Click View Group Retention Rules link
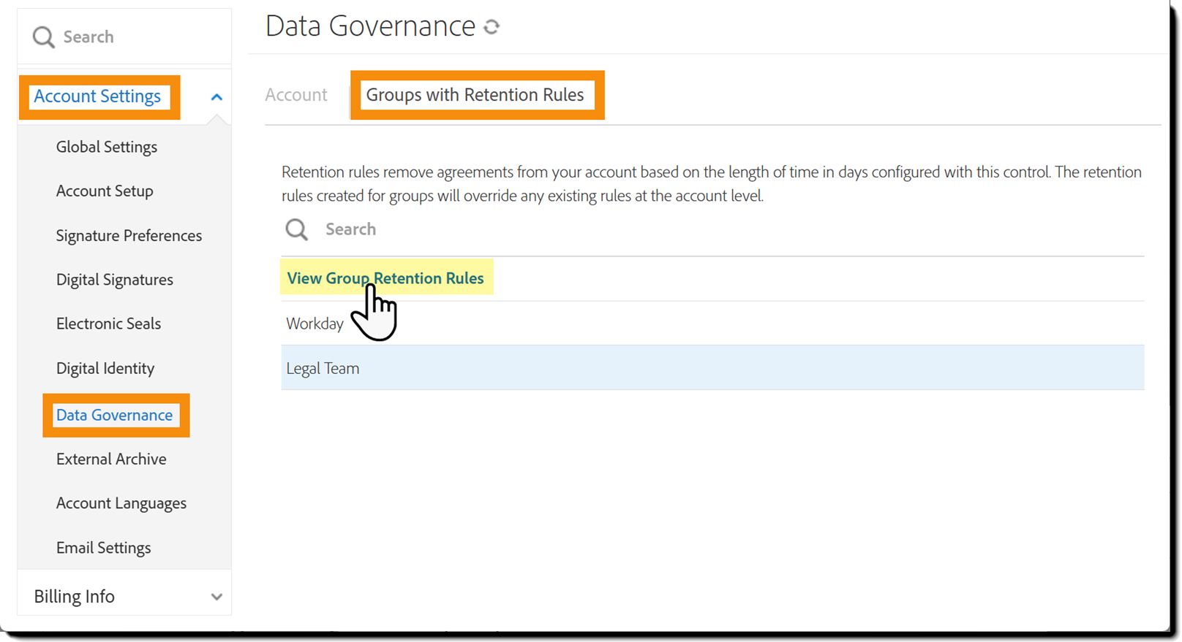Viewport: 1182px width, 642px height. [x=385, y=278]
